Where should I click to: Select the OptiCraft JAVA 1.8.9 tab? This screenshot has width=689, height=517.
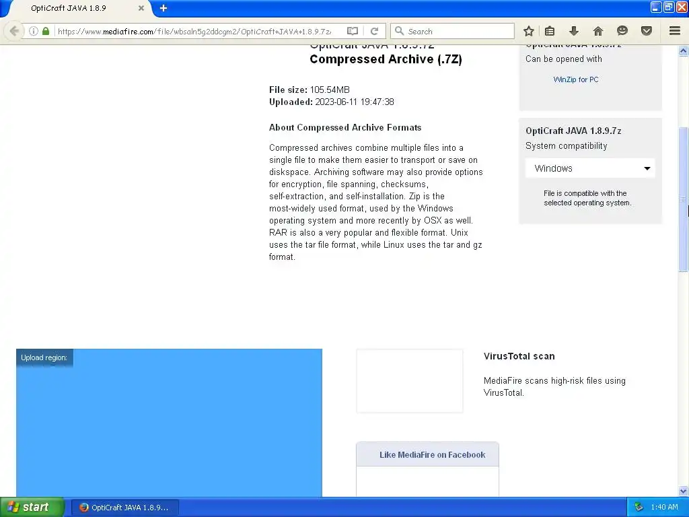[80, 8]
